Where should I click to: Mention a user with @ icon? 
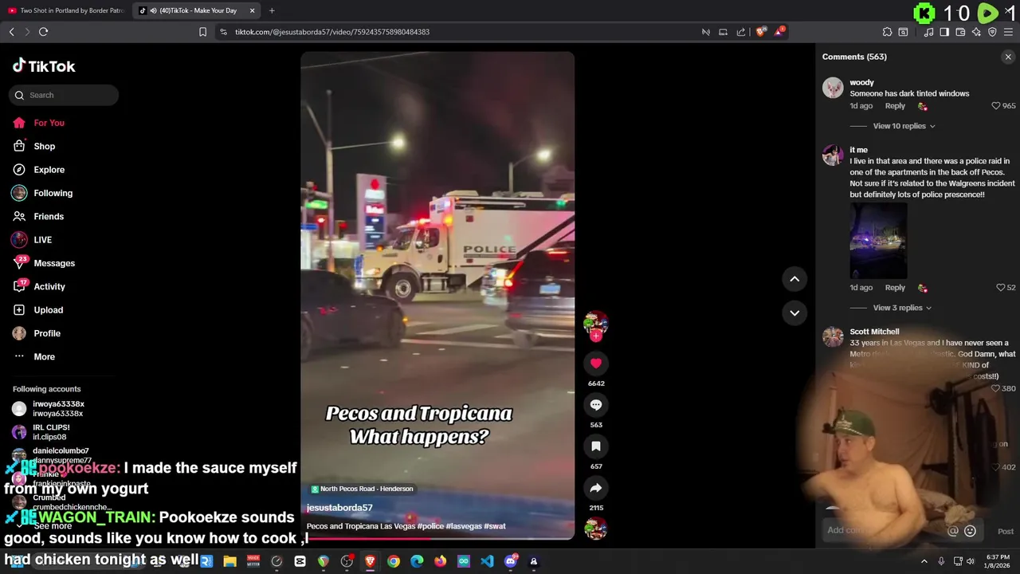[x=952, y=531]
